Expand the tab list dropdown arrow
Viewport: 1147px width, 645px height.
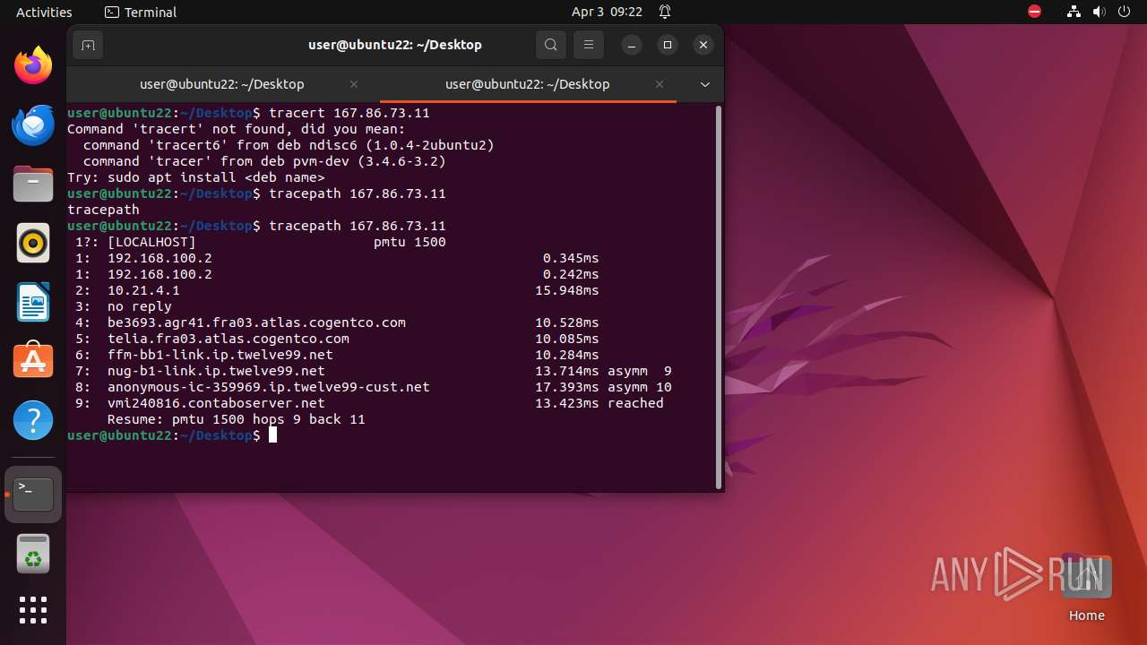tap(705, 84)
